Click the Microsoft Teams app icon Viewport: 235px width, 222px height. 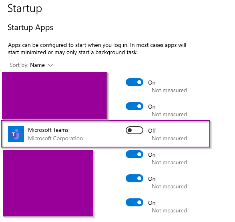click(16, 134)
